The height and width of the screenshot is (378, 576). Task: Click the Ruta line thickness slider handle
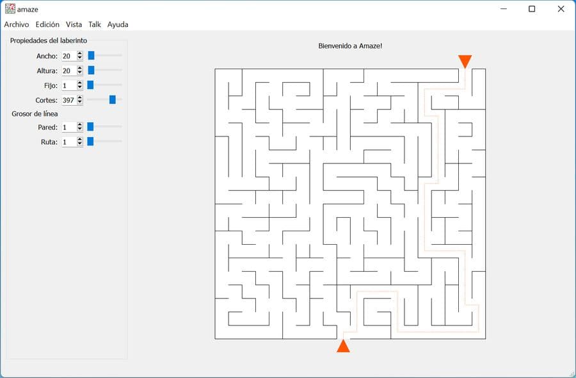coord(90,142)
